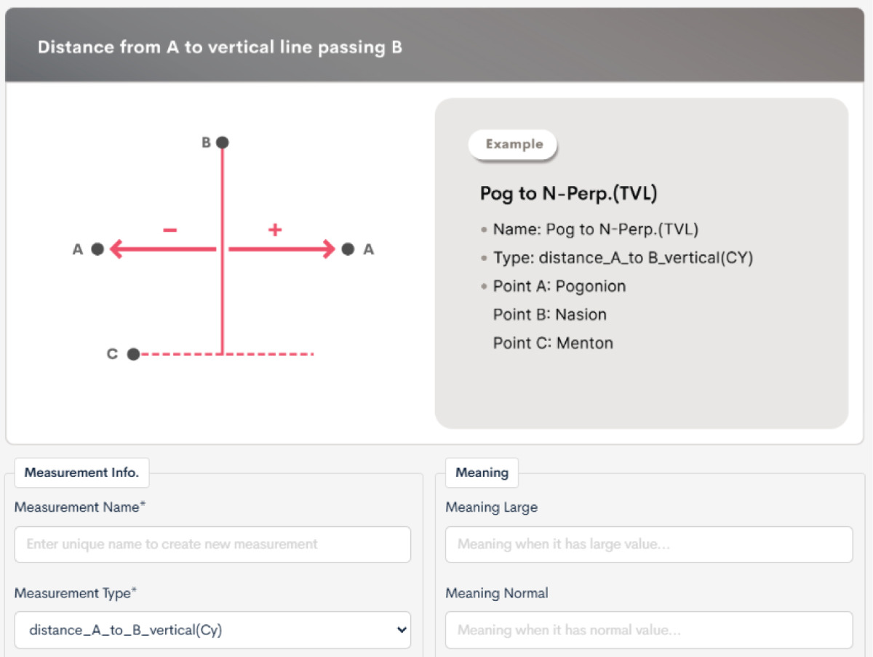873x657 pixels.
Task: Click the red plus sign
Action: pyautogui.click(x=274, y=230)
